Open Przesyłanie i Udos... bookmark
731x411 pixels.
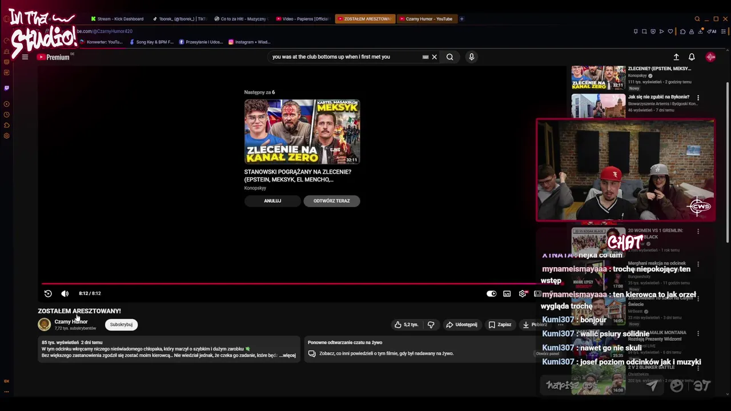tap(201, 42)
